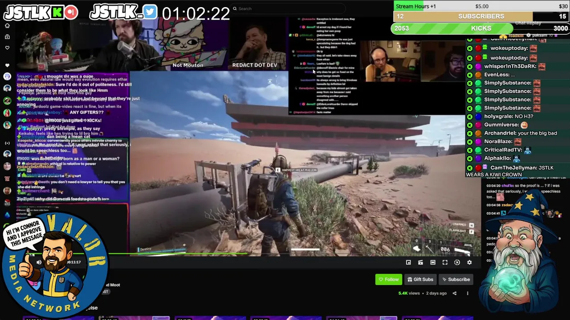
Task: Switch to theater mode in player controls
Action: (x=433, y=262)
